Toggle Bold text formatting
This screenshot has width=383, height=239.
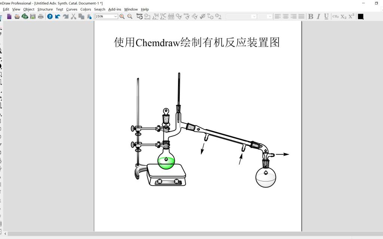click(310, 16)
